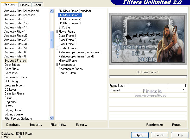Select Kaleidoscopic Frame (round) filter
This screenshot has height=139, width=190.
pos(76,56)
